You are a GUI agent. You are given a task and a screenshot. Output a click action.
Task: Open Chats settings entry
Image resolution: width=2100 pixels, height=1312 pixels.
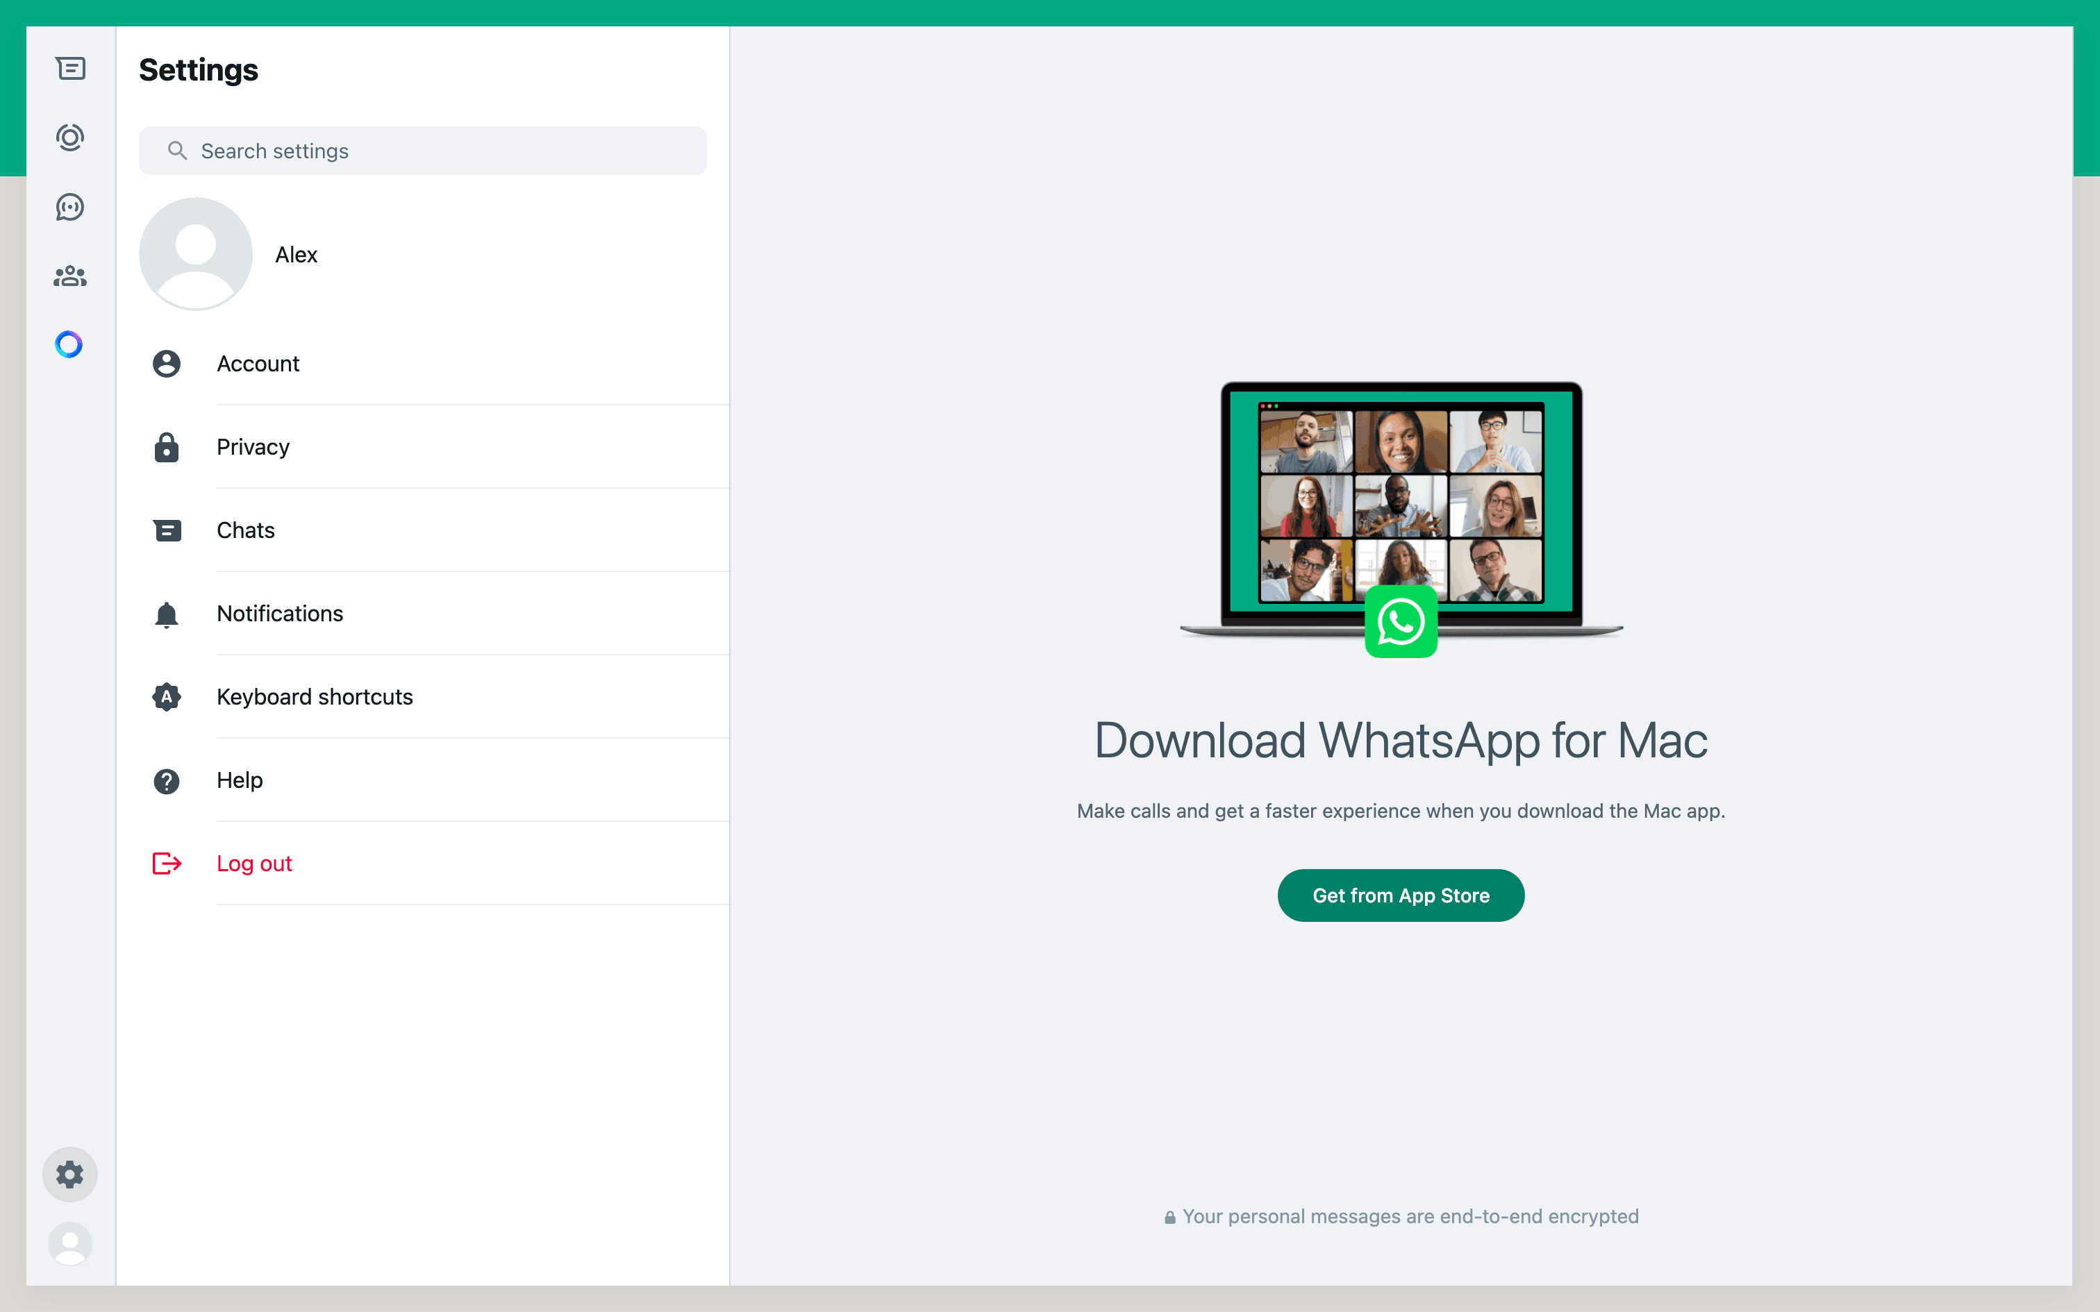(247, 530)
